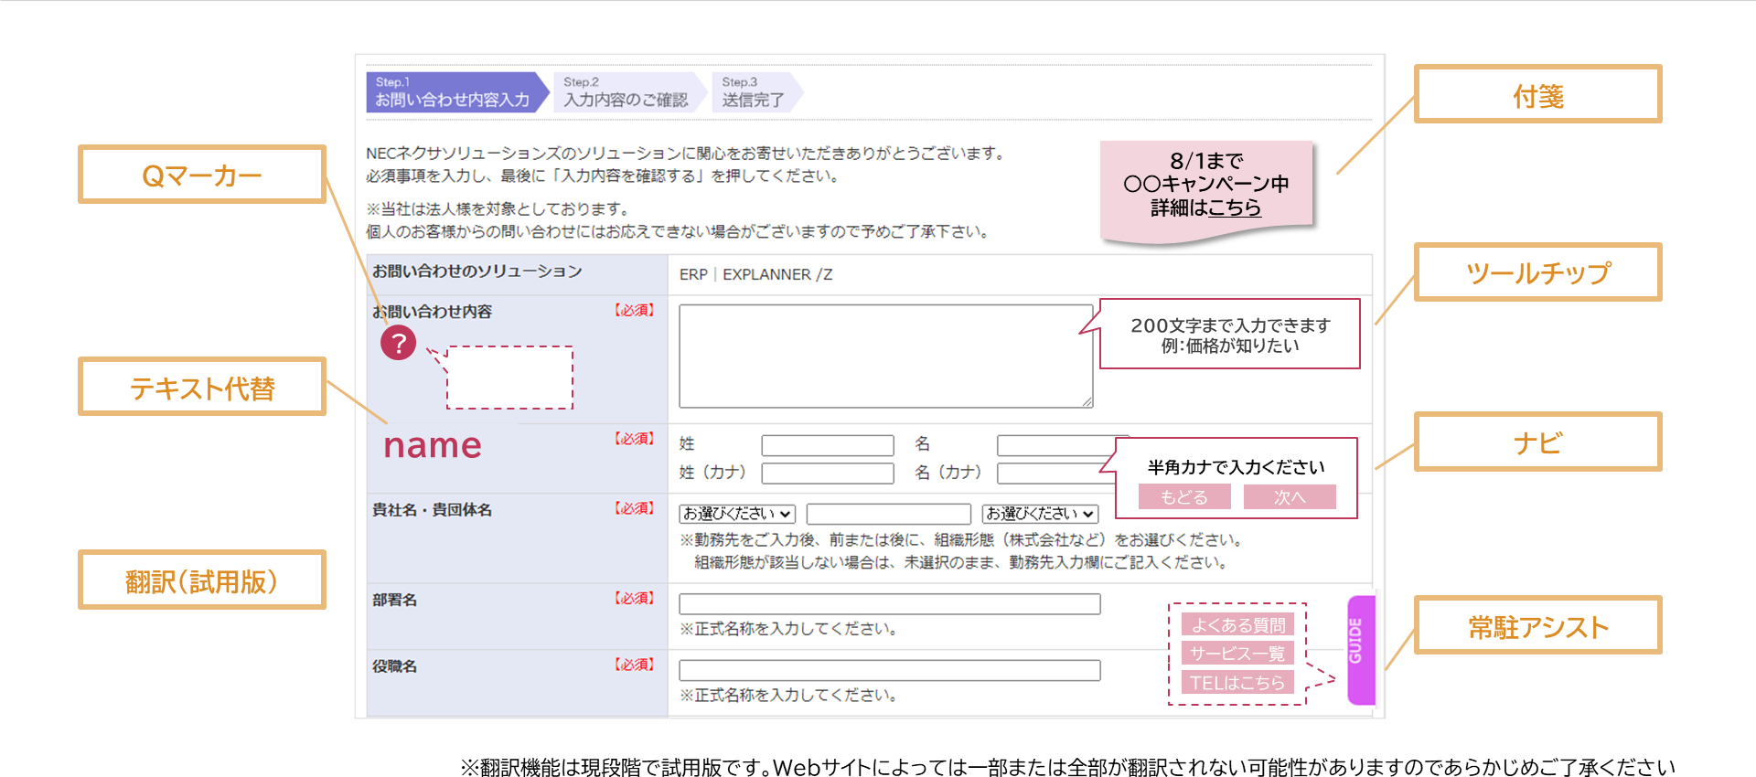Image resolution: width=1756 pixels, height=777 pixels.
Task: Follow the こちら link on the pink sticky note
Action: 1235,208
